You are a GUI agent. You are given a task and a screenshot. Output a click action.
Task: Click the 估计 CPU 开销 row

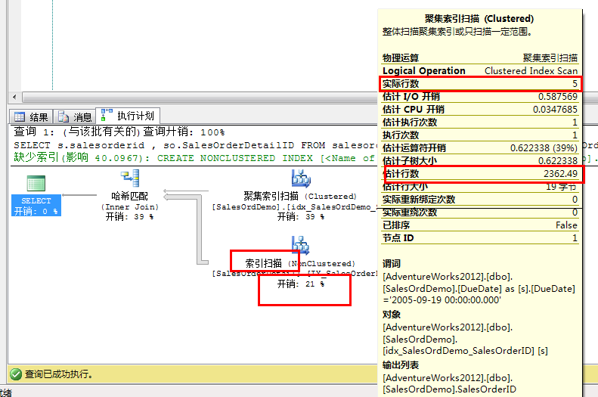tap(480, 110)
